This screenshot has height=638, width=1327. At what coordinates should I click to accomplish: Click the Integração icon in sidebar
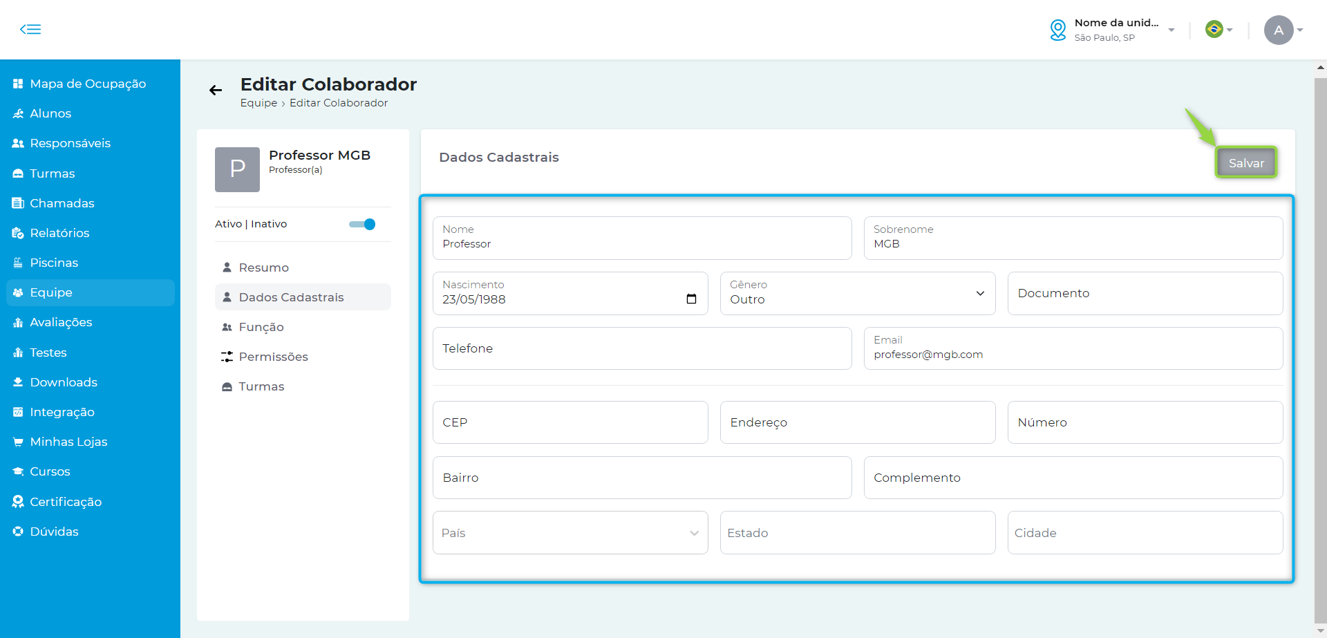[18, 412]
